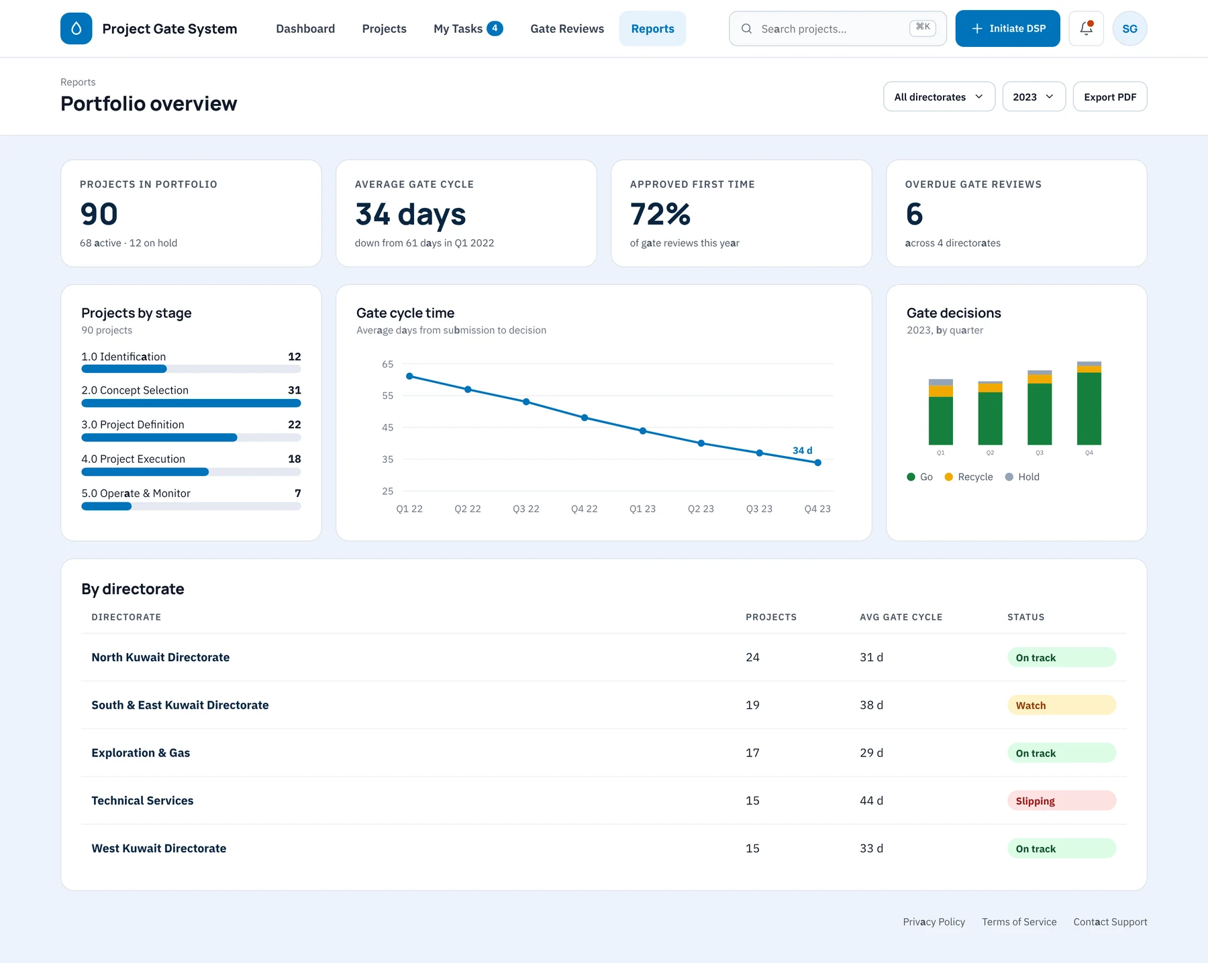
Task: Click the Slipping status badge
Action: [x=1061, y=801]
